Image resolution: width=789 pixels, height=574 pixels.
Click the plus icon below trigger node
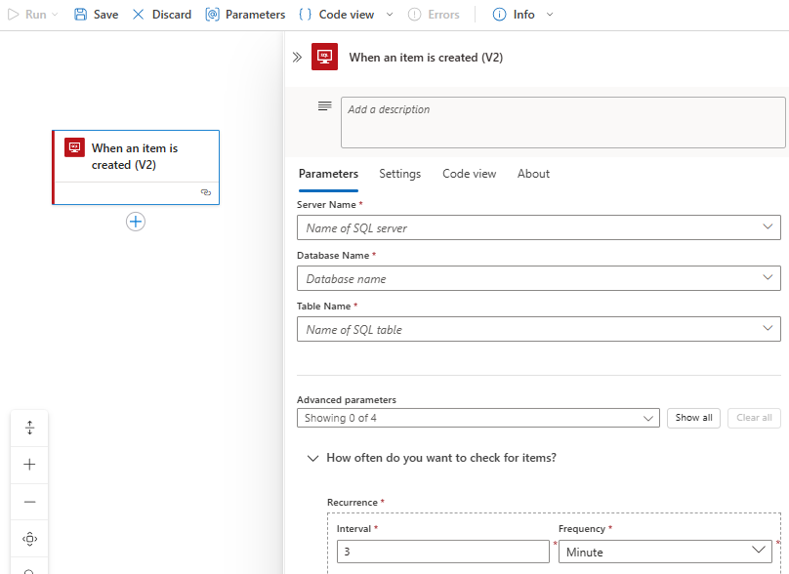tap(136, 222)
